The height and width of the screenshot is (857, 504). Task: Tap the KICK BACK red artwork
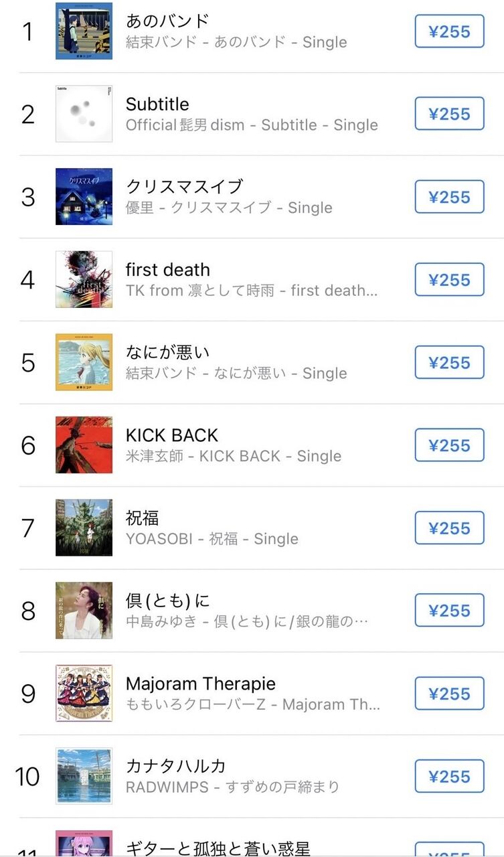pos(84,445)
